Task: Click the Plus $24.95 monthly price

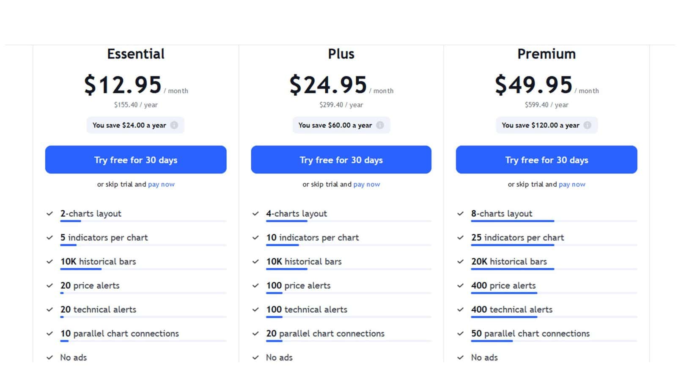Action: point(328,85)
